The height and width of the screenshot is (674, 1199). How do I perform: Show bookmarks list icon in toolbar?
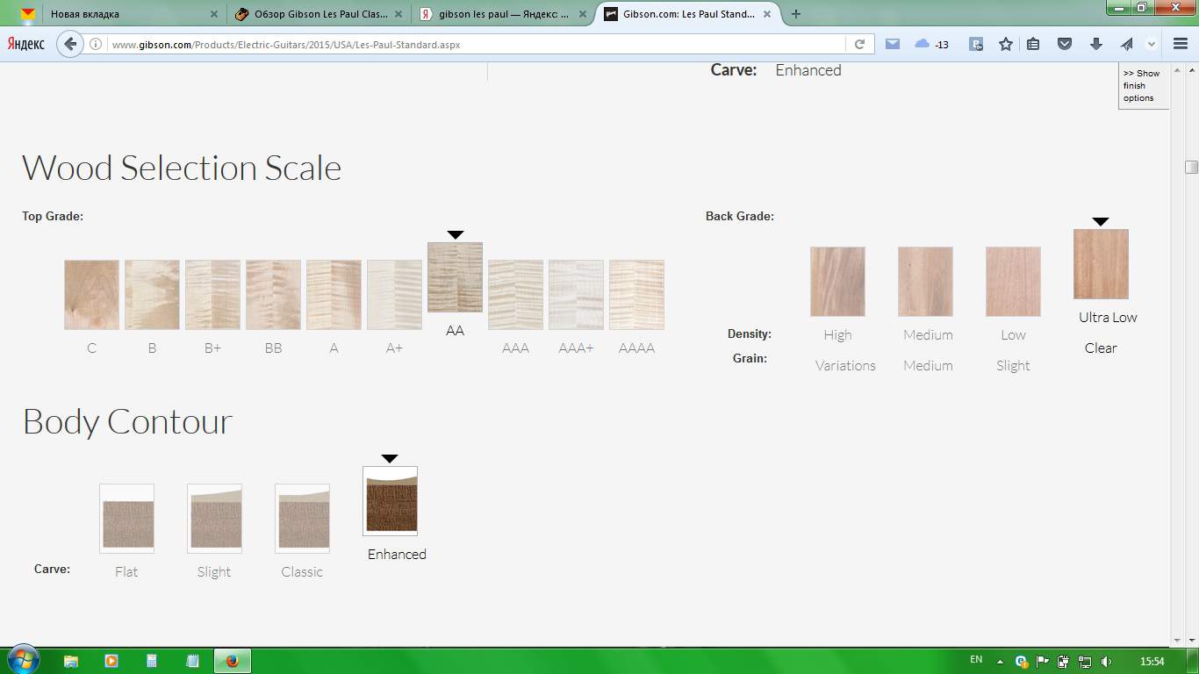point(1033,44)
